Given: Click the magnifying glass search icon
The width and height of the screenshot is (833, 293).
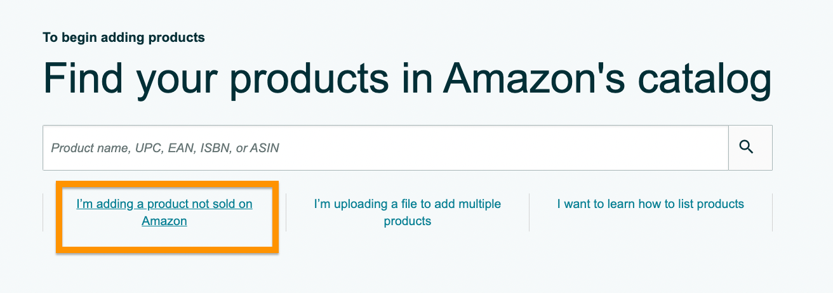Looking at the screenshot, I should (x=746, y=147).
